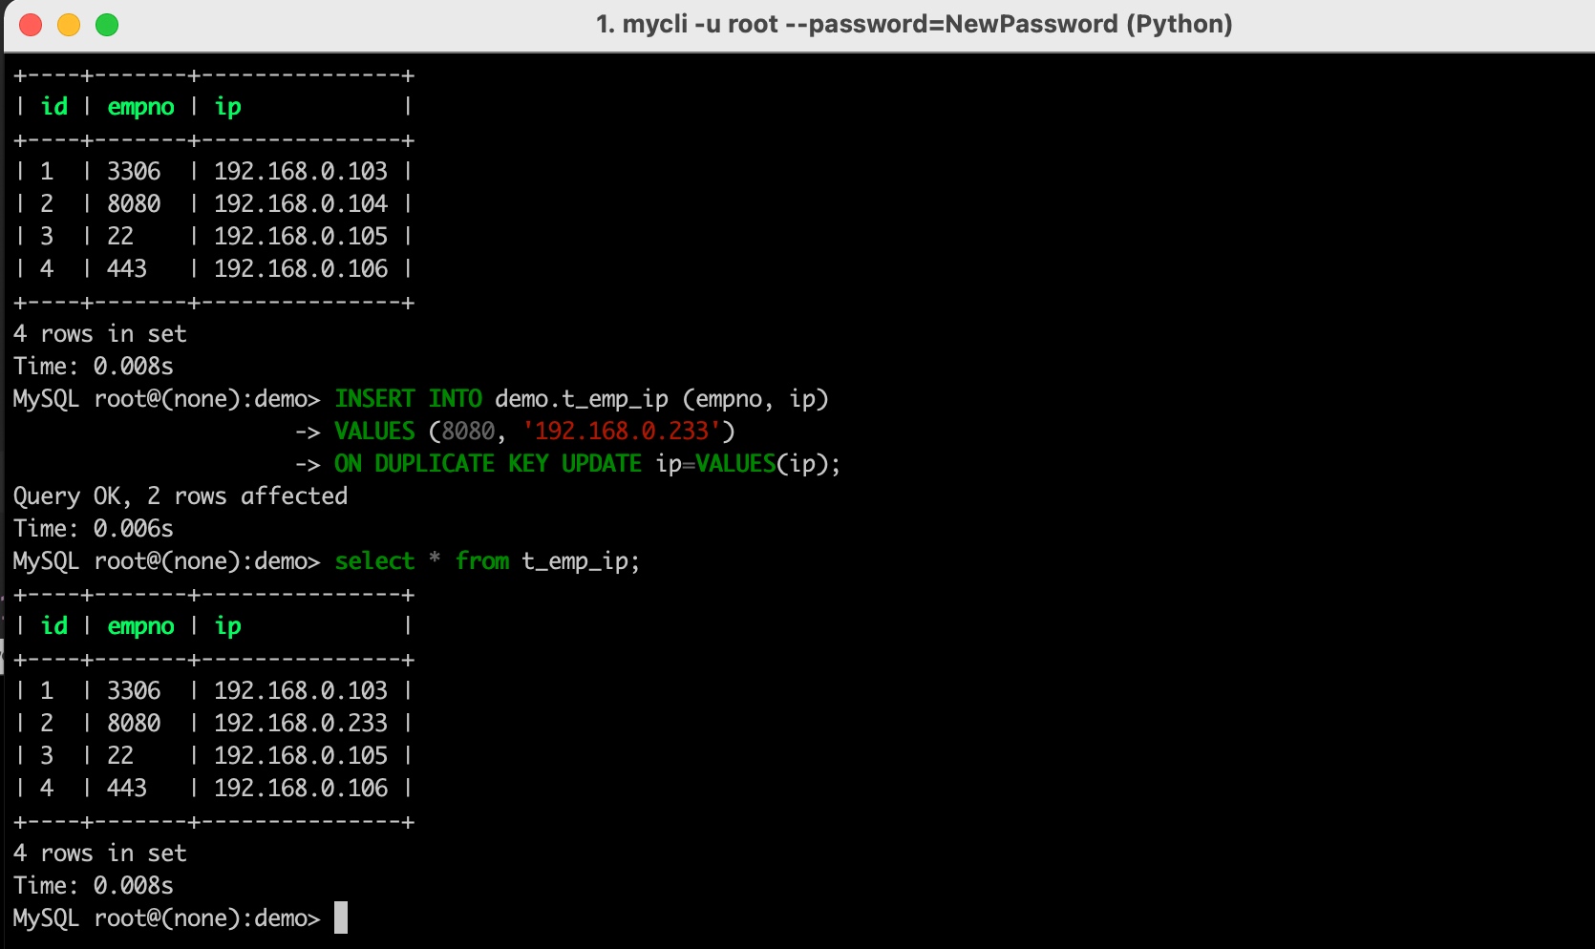The width and height of the screenshot is (1595, 949).
Task: Click the gray 8080 value in VALUES clause
Action: (468, 432)
